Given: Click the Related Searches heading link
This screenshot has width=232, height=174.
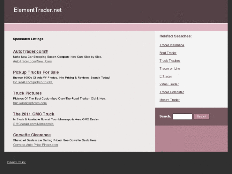Looking at the screenshot, I should tap(176, 36).
